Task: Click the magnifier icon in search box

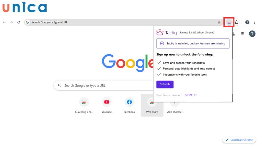Action: 60,85
